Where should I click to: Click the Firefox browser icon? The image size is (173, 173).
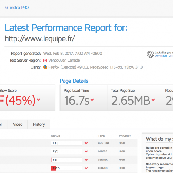[x=45, y=67]
